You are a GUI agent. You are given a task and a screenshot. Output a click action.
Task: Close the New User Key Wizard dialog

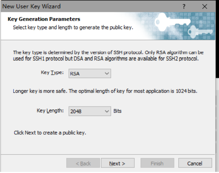pos(205,6)
